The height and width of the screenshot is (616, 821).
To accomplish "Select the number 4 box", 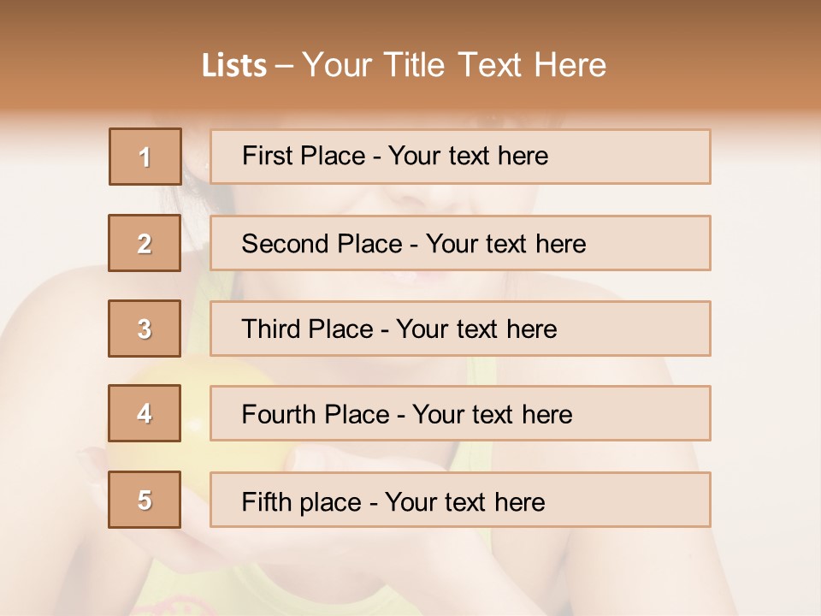I will 145,414.
